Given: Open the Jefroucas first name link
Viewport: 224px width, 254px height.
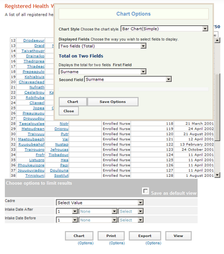Looking at the screenshot, I should [x=59, y=149].
